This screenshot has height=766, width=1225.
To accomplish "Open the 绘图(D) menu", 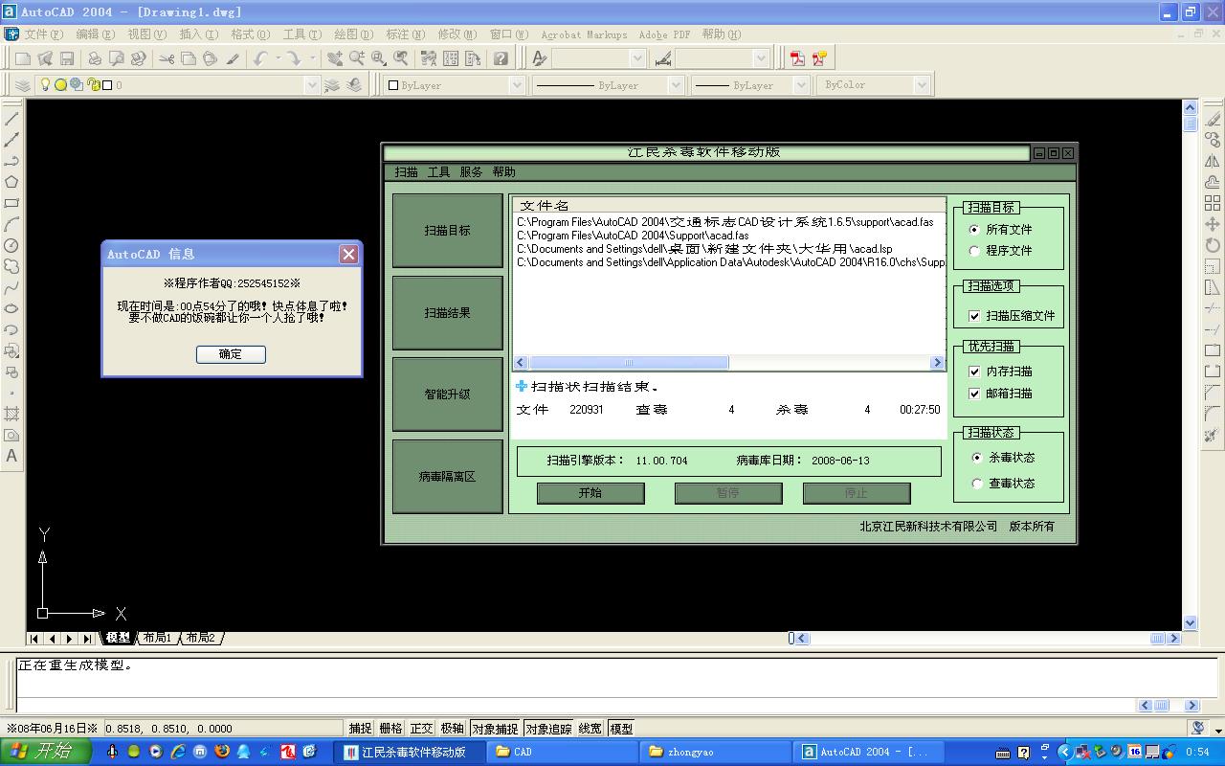I will coord(354,34).
